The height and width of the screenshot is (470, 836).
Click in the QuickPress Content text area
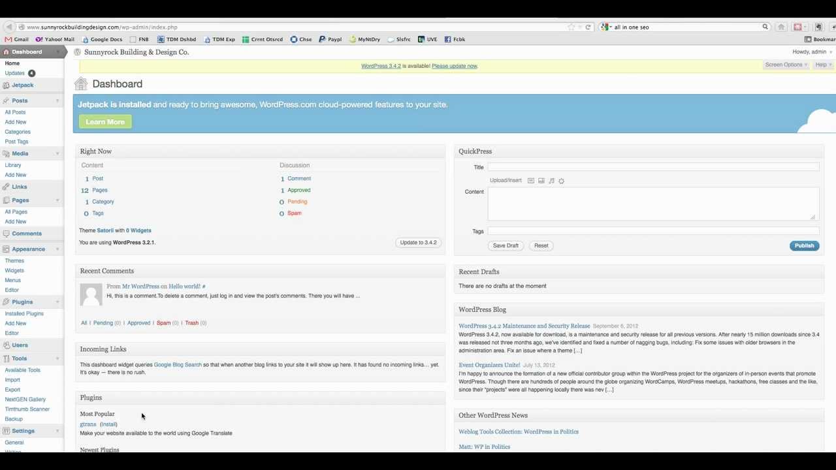(x=653, y=204)
